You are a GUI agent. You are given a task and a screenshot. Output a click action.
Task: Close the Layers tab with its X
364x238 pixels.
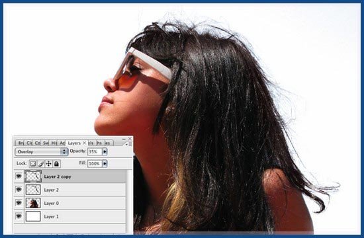[85, 143]
